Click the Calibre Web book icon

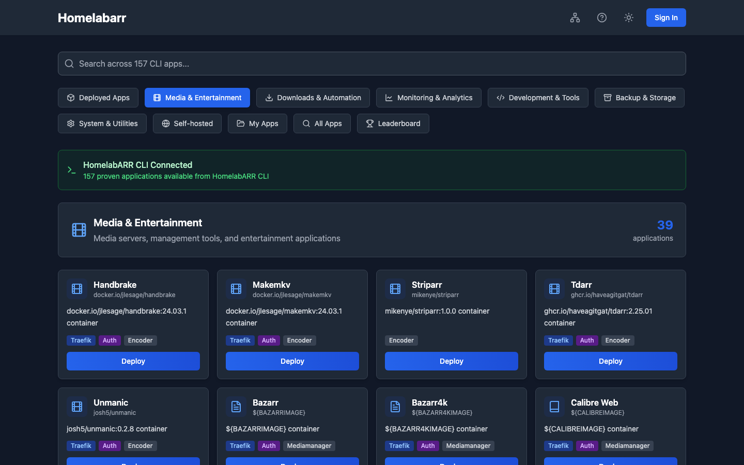pyautogui.click(x=554, y=407)
